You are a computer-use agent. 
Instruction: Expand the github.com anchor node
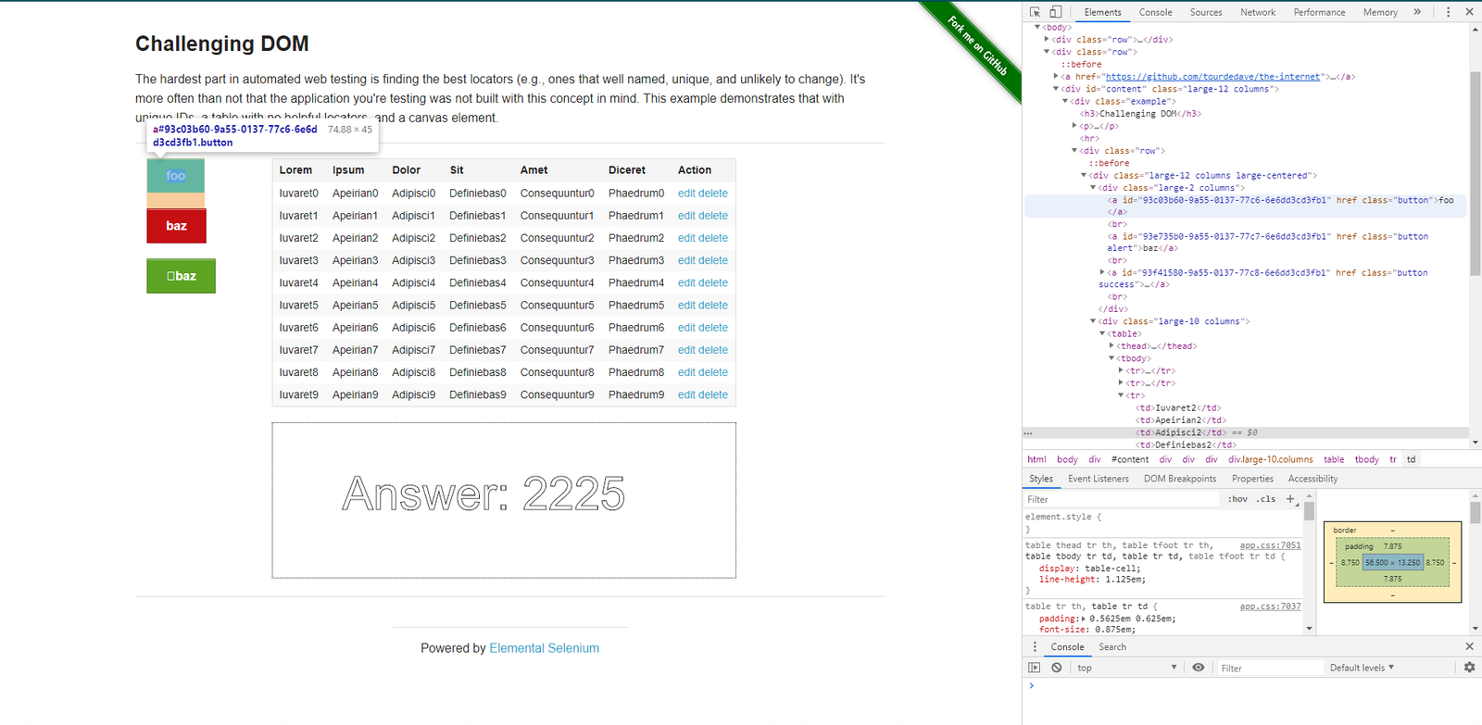click(x=1056, y=77)
